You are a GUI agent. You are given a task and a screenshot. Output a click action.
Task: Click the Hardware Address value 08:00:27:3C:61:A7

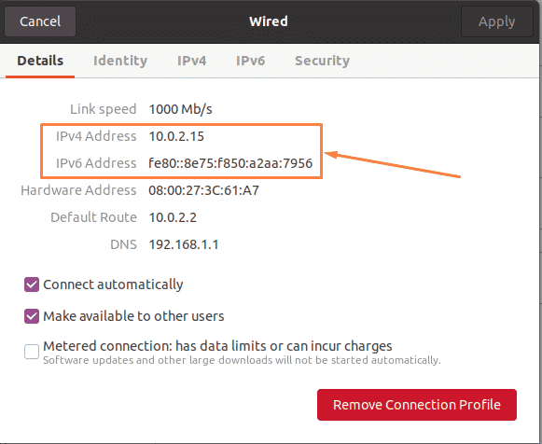click(x=204, y=190)
